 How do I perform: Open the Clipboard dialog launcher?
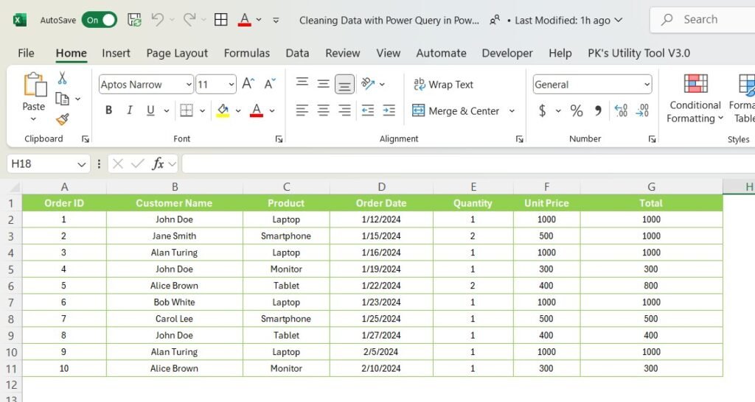coord(86,139)
